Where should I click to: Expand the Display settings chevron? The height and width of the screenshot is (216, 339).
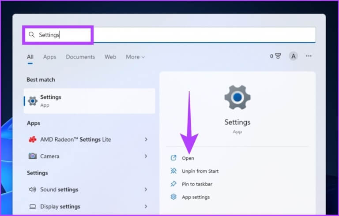[x=146, y=206]
